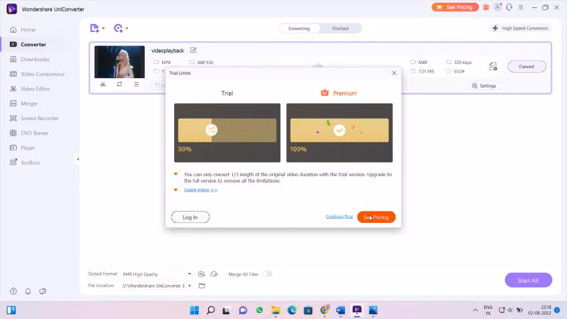
Task: Open the Downloader section
Action: pos(29,59)
